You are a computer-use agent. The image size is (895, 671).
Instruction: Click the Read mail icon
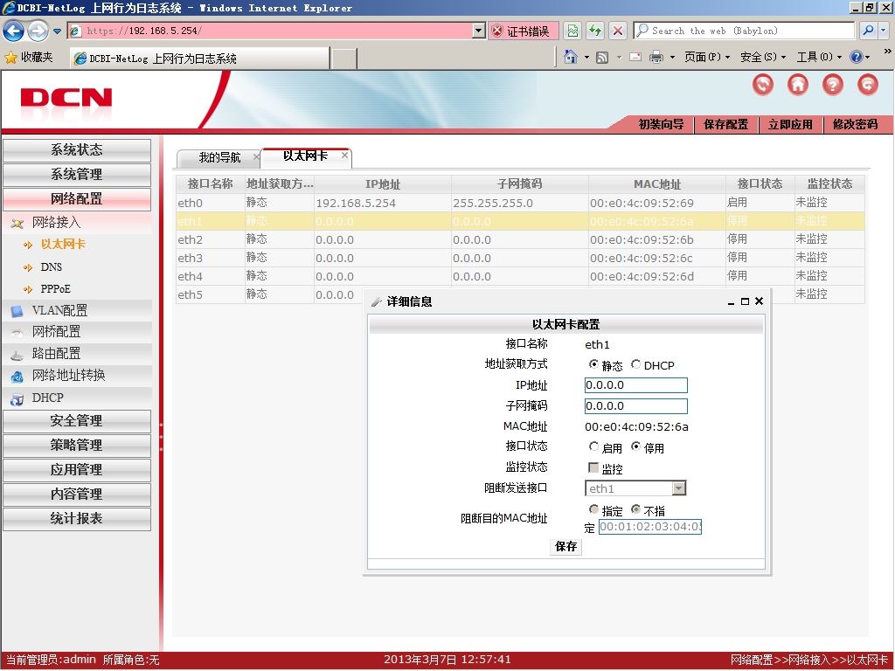click(x=635, y=57)
